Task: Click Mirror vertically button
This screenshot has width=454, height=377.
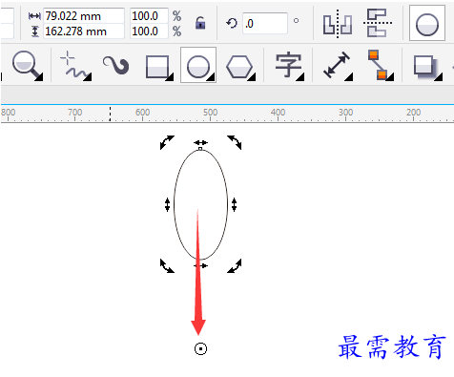Action: click(x=378, y=23)
